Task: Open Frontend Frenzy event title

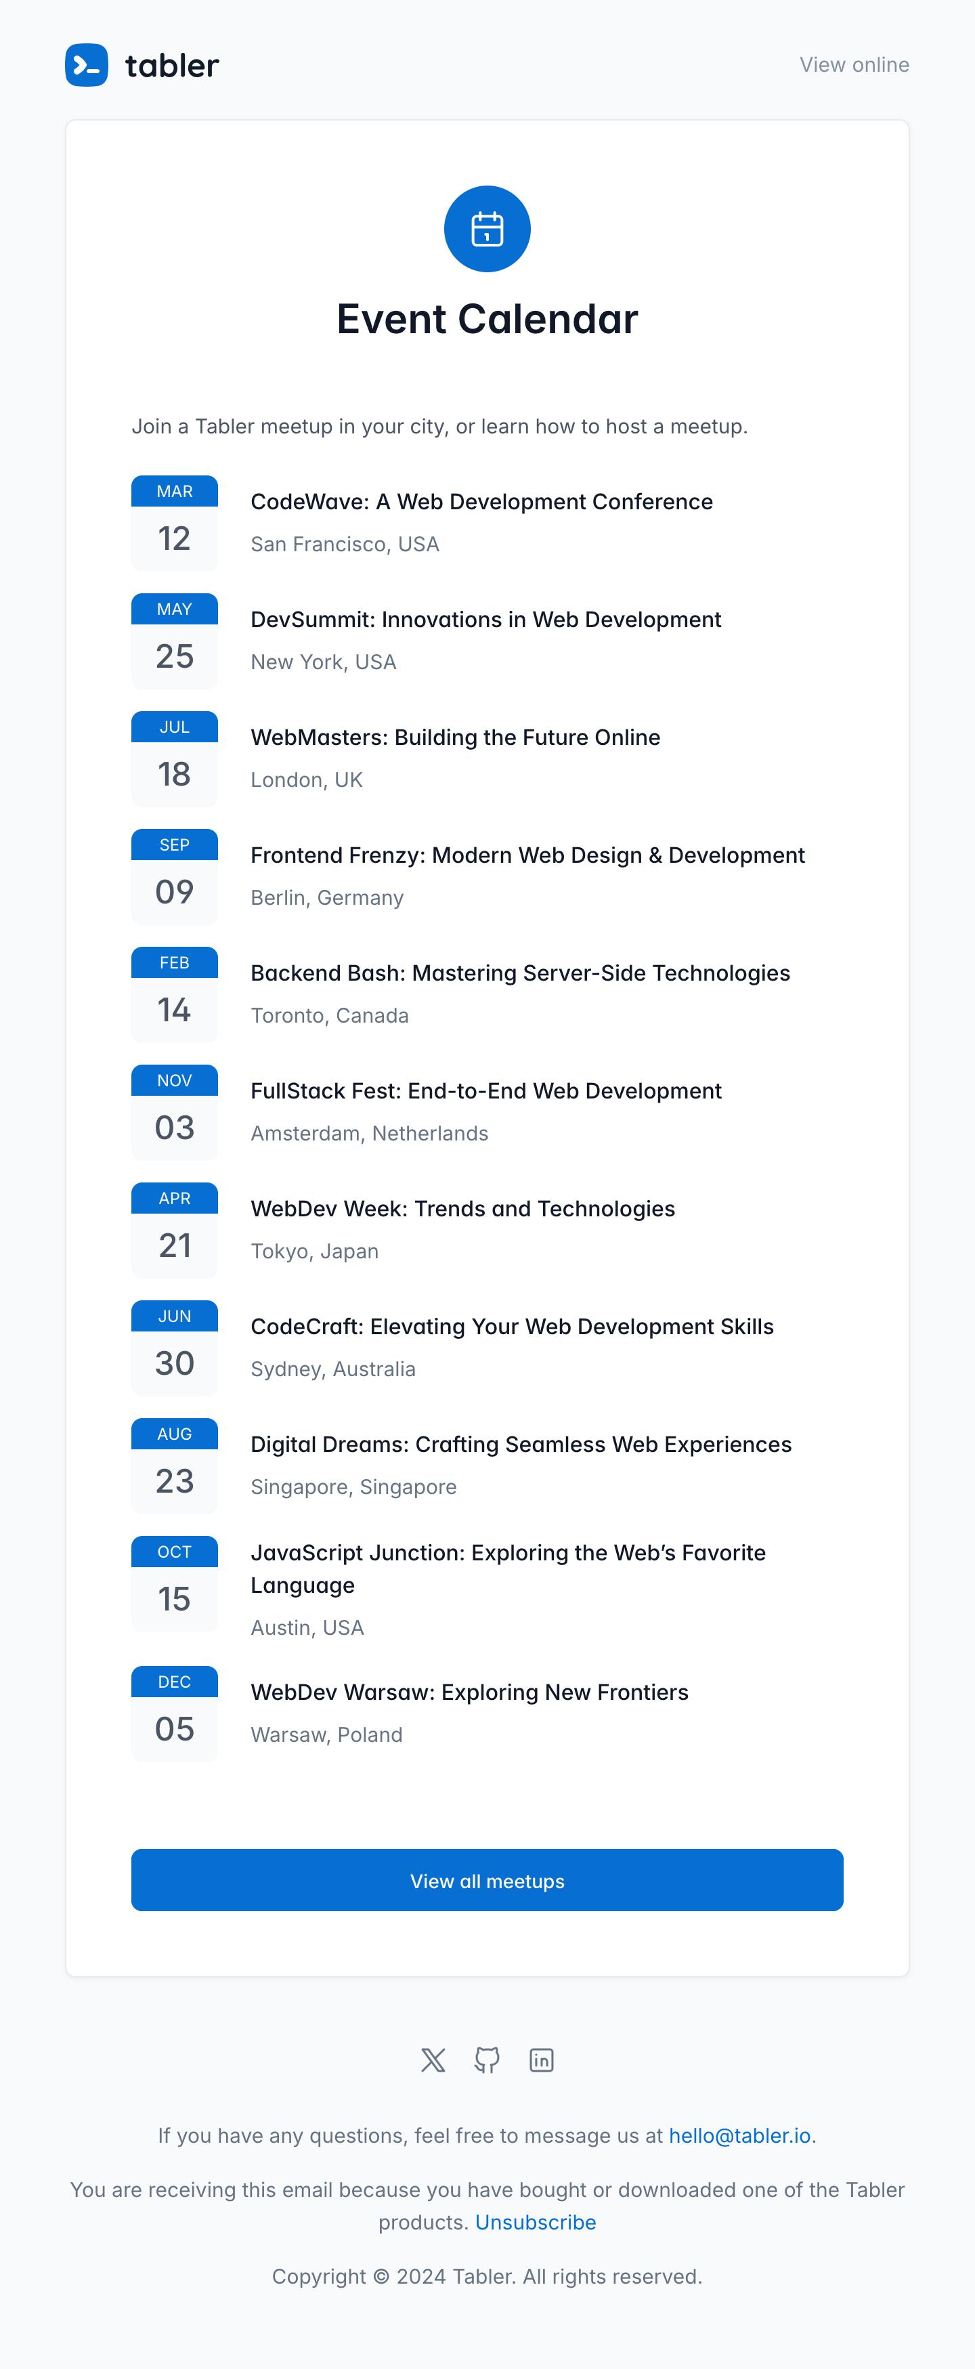Action: pyautogui.click(x=527, y=855)
